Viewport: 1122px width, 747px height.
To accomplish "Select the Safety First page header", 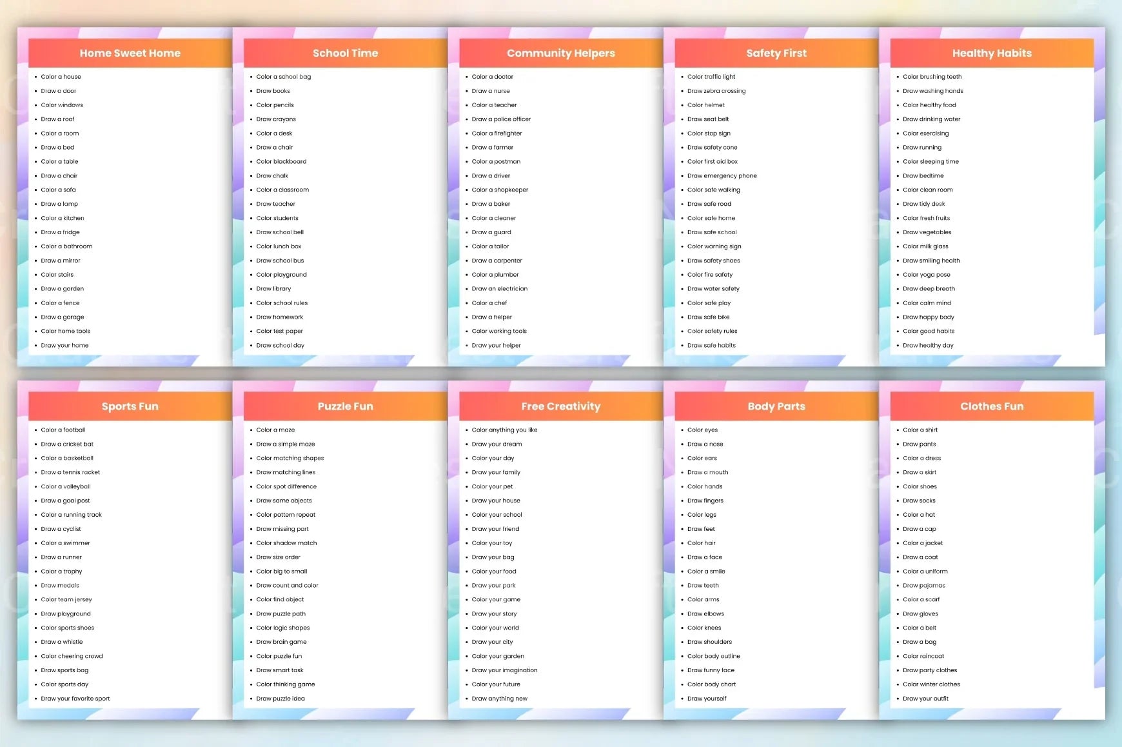I will 776,53.
